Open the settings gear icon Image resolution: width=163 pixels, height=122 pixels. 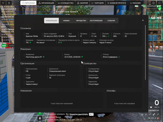[x=154, y=3]
